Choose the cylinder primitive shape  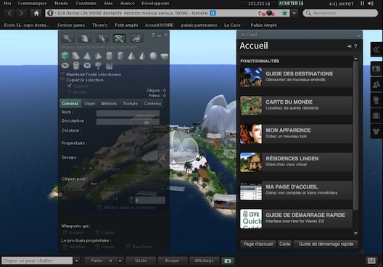click(x=109, y=56)
